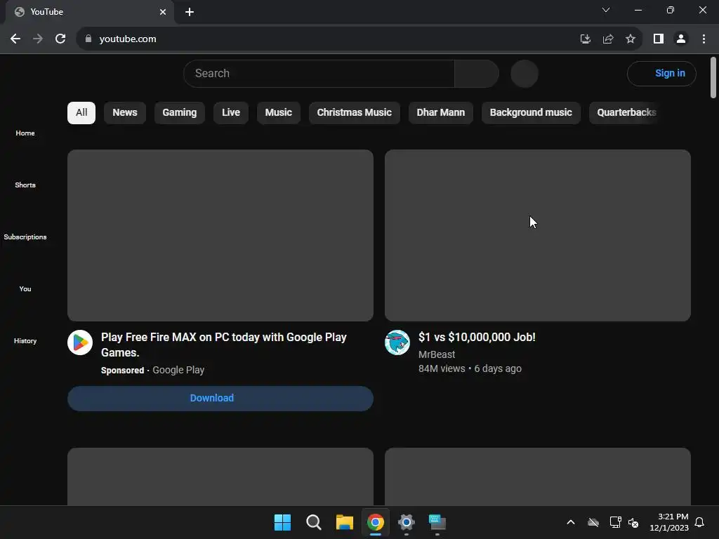Viewport: 719px width, 539px height.
Task: Open File Explorer from taskbar
Action: pos(344,522)
